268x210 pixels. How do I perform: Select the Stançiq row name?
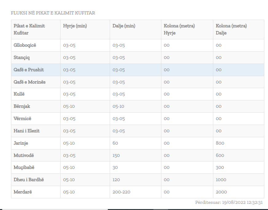[x=22, y=57]
